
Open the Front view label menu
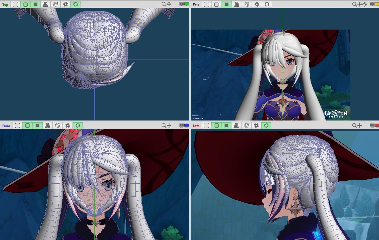click(x=6, y=126)
